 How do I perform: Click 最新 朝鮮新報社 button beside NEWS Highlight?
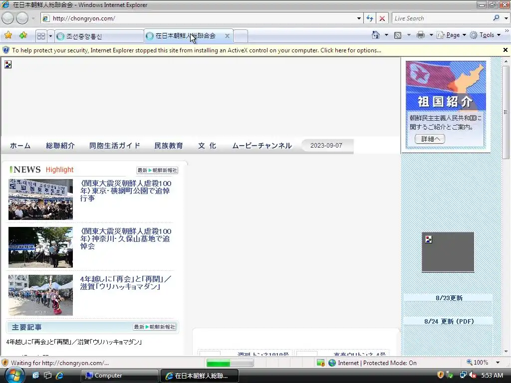point(157,171)
